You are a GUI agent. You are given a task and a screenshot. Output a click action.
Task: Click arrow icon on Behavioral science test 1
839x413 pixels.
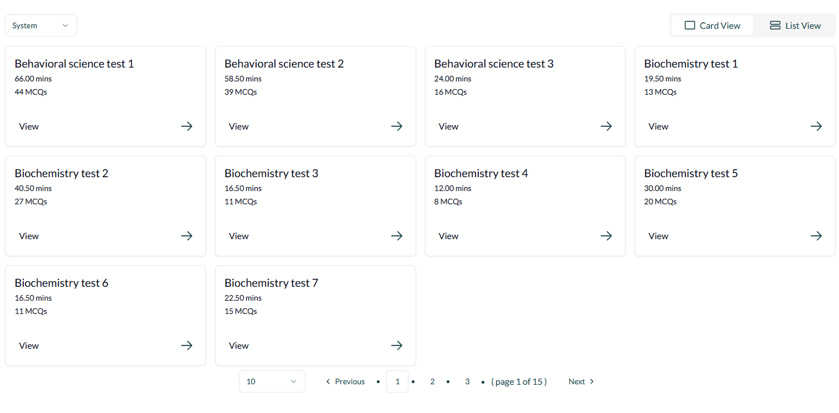(187, 126)
